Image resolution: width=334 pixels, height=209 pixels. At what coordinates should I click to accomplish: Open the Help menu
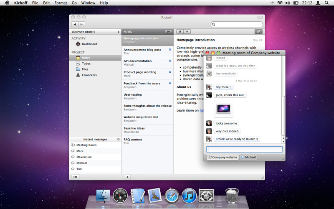104,3
